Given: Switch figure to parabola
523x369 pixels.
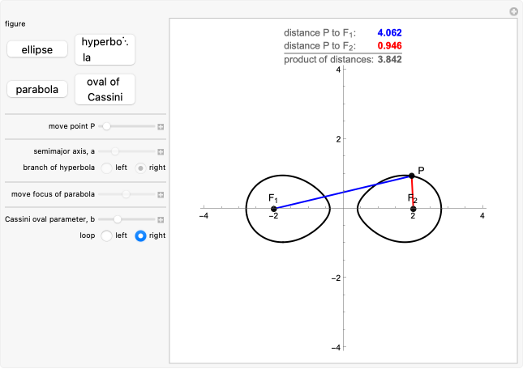Looking at the screenshot, I should coord(37,89).
